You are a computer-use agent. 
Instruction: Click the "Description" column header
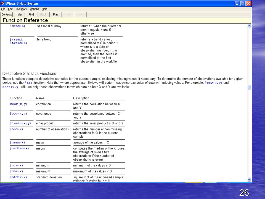tap(81, 98)
